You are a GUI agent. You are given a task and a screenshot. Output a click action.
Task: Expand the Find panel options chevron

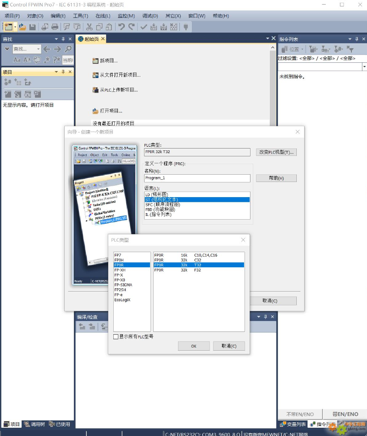click(x=7, y=49)
